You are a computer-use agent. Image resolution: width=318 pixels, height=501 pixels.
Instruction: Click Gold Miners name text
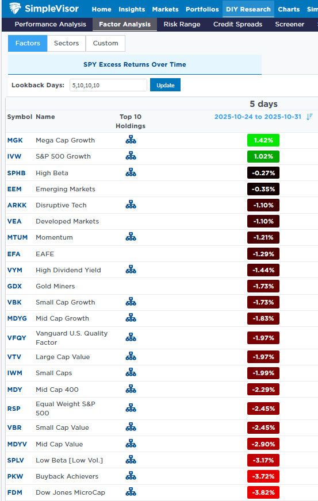click(x=55, y=286)
